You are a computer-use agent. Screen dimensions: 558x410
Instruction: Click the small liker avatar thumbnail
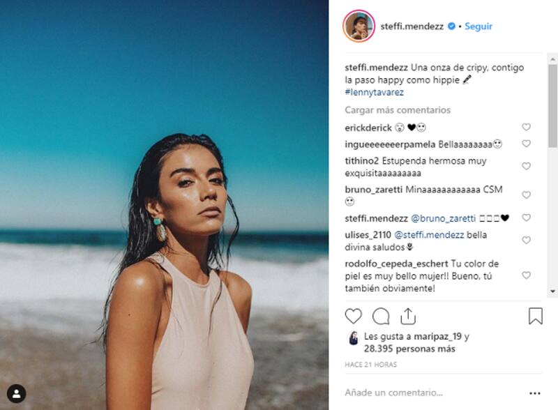354,338
